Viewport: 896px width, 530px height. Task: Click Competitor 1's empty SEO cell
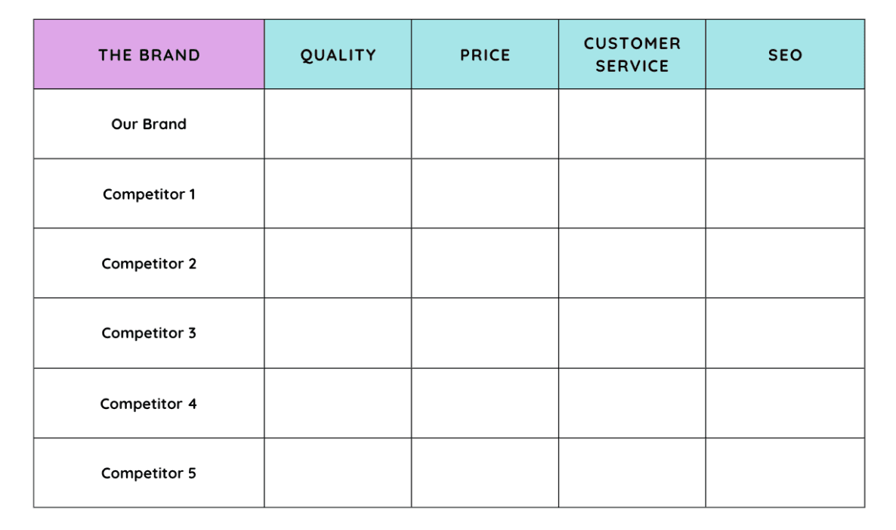coord(785,194)
